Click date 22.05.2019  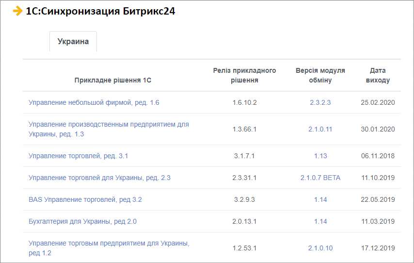click(378, 199)
